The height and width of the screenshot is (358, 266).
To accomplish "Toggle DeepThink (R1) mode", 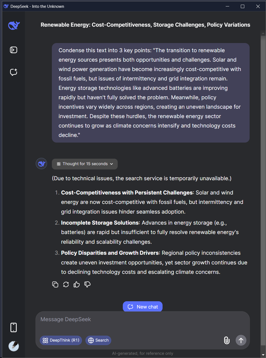I will point(61,340).
